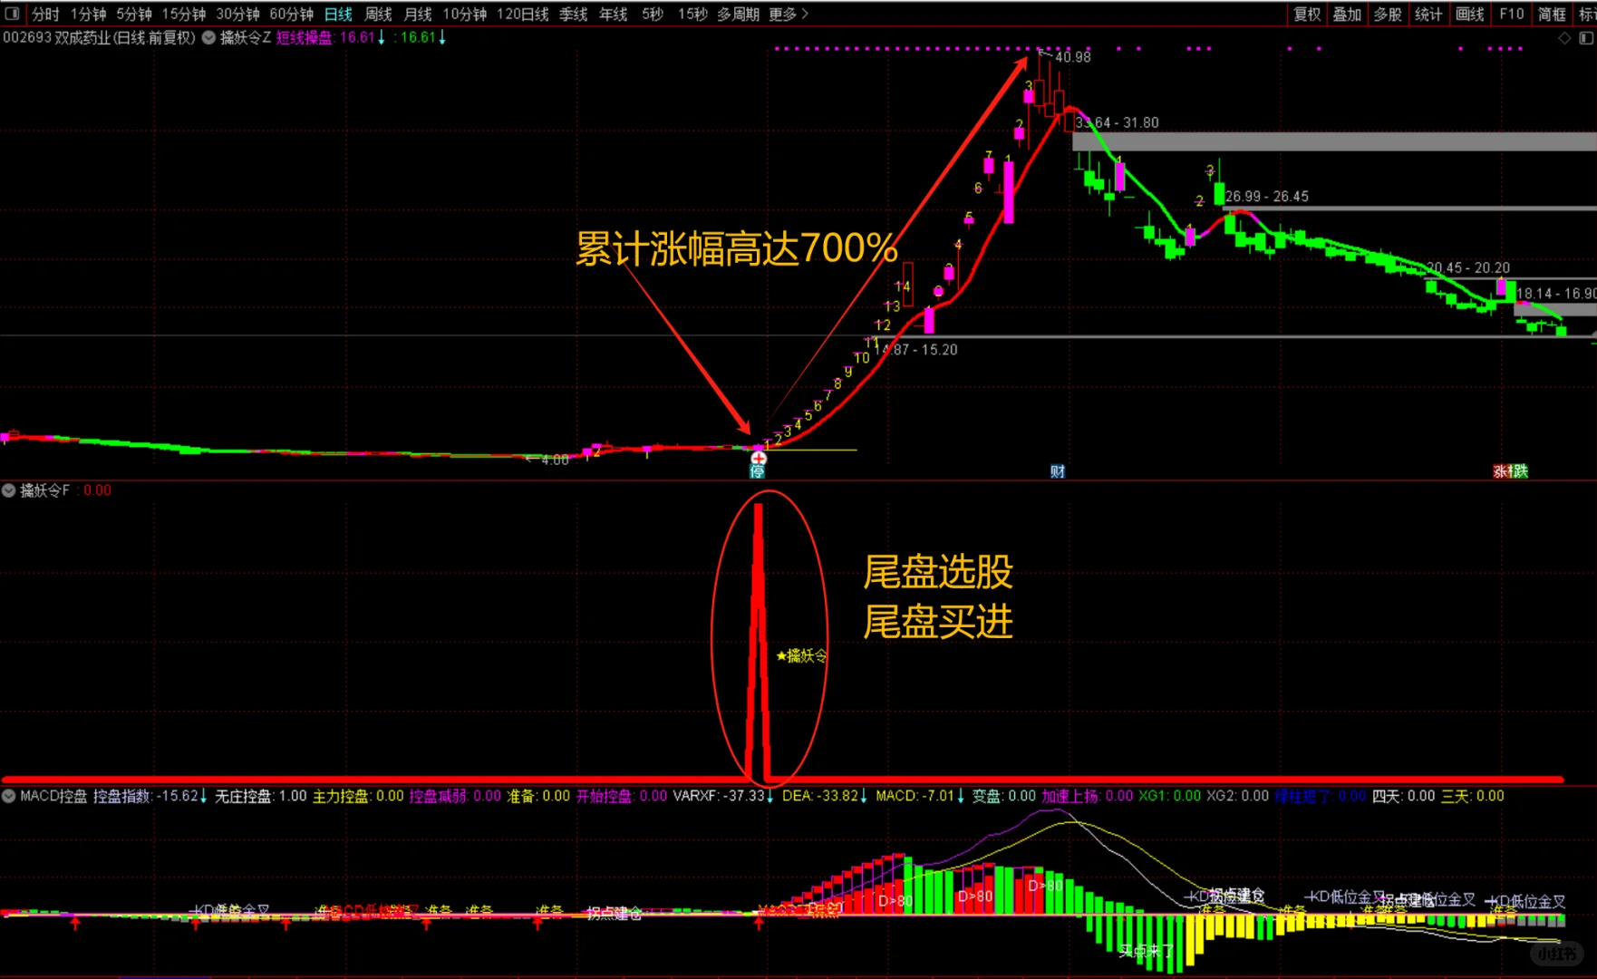Viewport: 1597px width, 979px height.
Task: Select the 10分钟 period tab
Action: [464, 14]
